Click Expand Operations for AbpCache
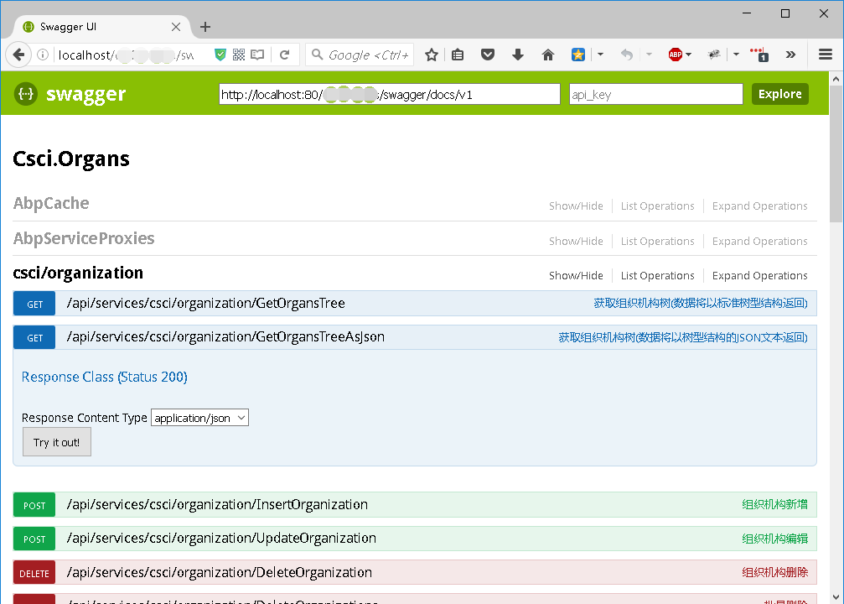The height and width of the screenshot is (604, 844). 759,206
